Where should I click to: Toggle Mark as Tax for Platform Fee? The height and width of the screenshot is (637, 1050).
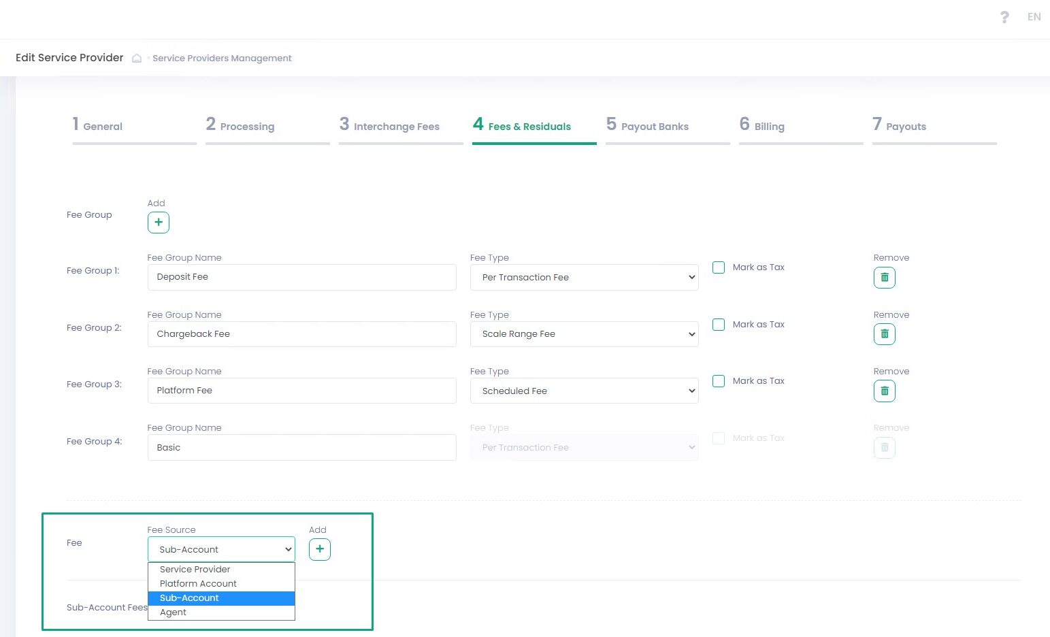point(719,381)
